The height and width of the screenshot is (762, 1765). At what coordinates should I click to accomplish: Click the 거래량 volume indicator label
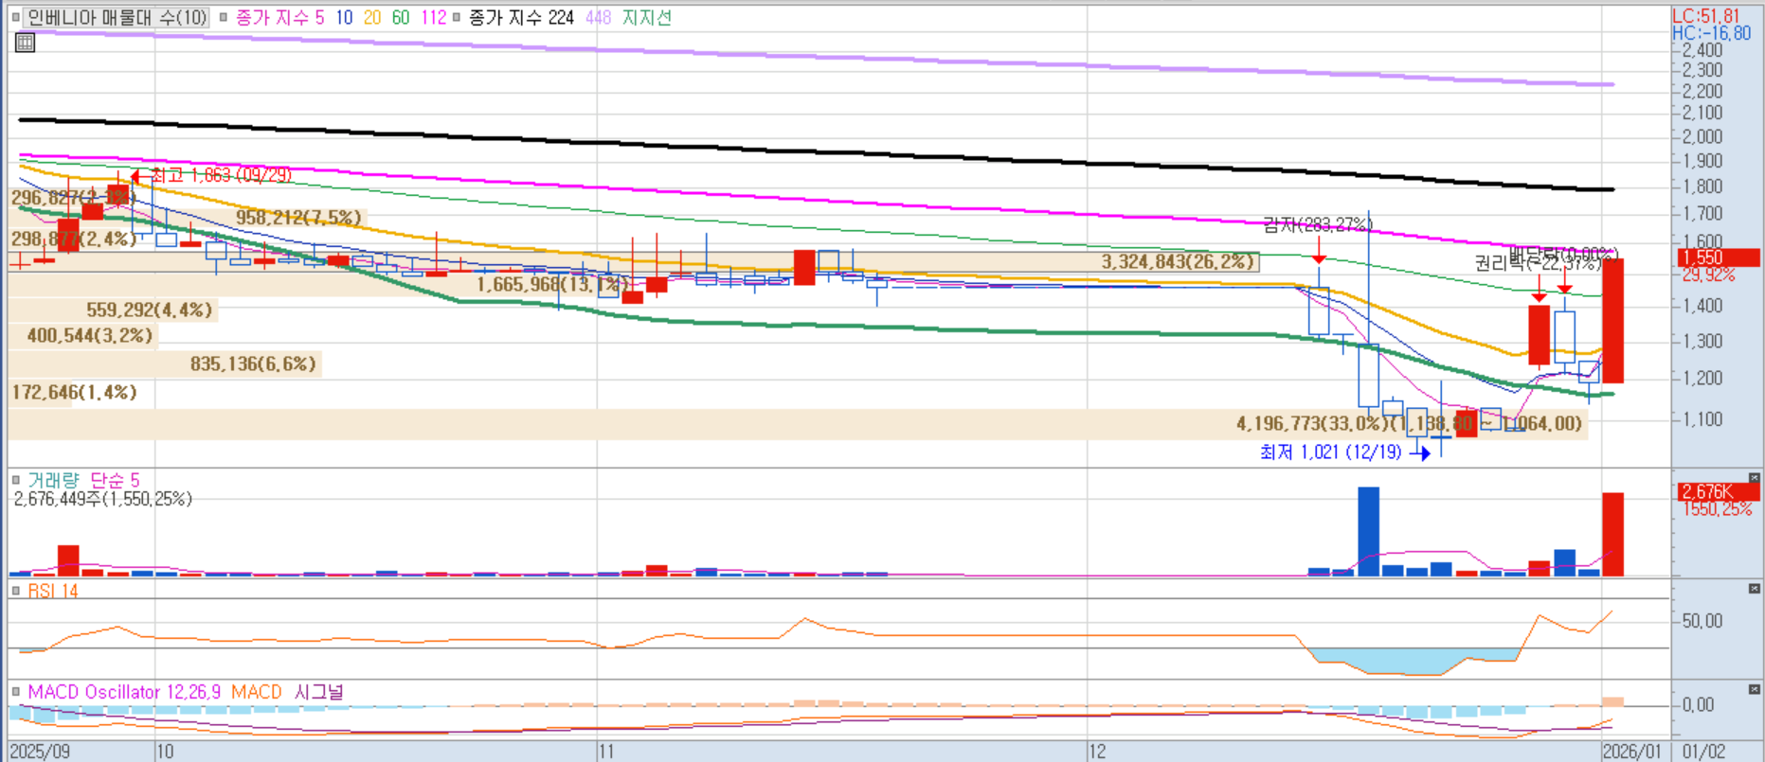[x=54, y=480]
